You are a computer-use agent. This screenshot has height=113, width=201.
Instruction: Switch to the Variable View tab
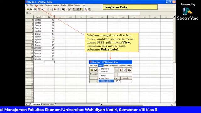[48, 105]
